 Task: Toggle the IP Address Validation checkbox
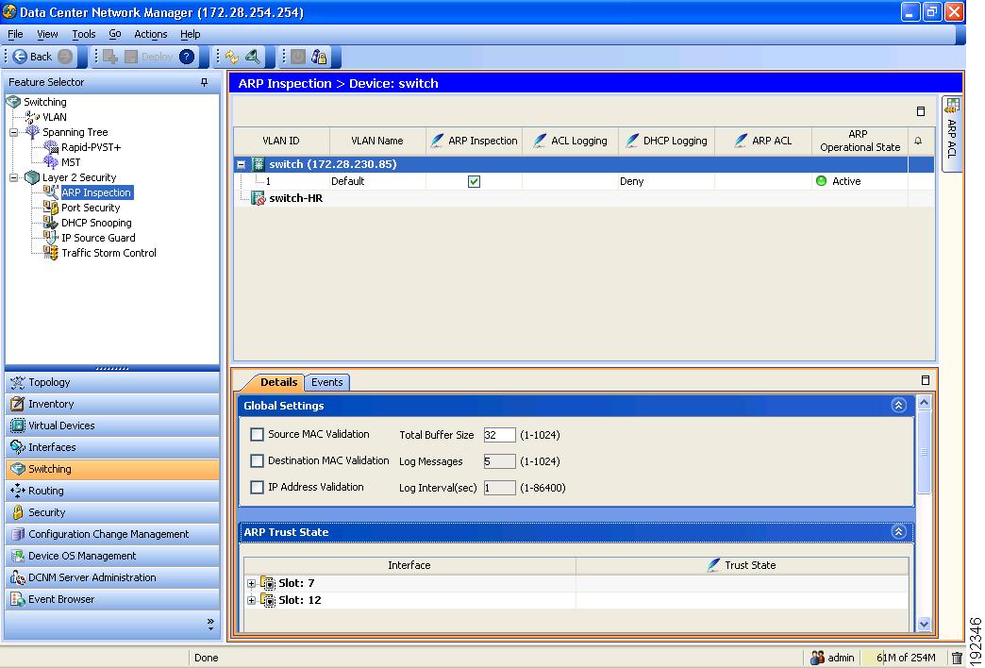pyautogui.click(x=257, y=488)
